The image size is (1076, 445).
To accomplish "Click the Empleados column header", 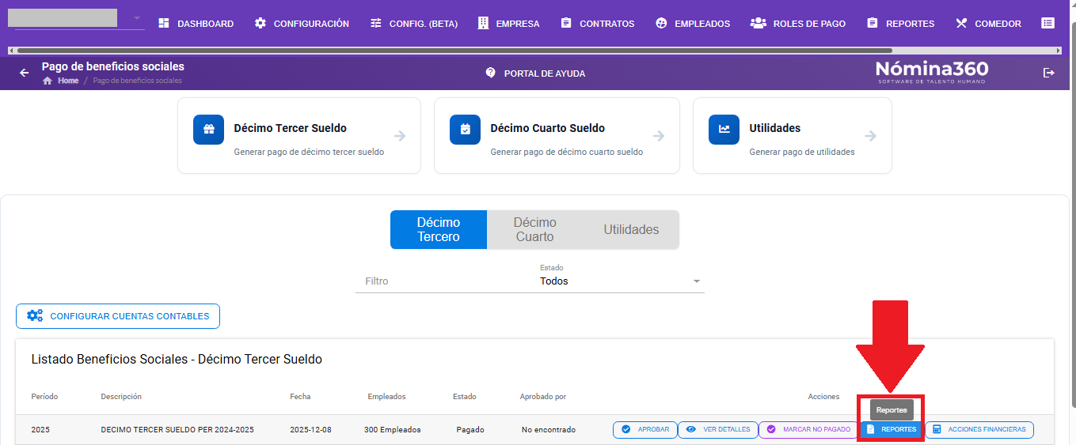I will (387, 397).
